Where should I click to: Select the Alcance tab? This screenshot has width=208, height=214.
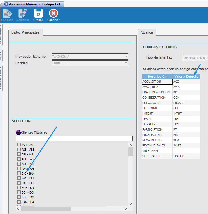pyautogui.click(x=147, y=32)
